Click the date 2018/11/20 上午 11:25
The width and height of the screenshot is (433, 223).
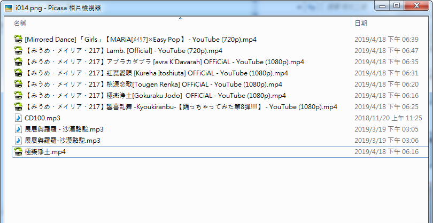tap(388, 118)
